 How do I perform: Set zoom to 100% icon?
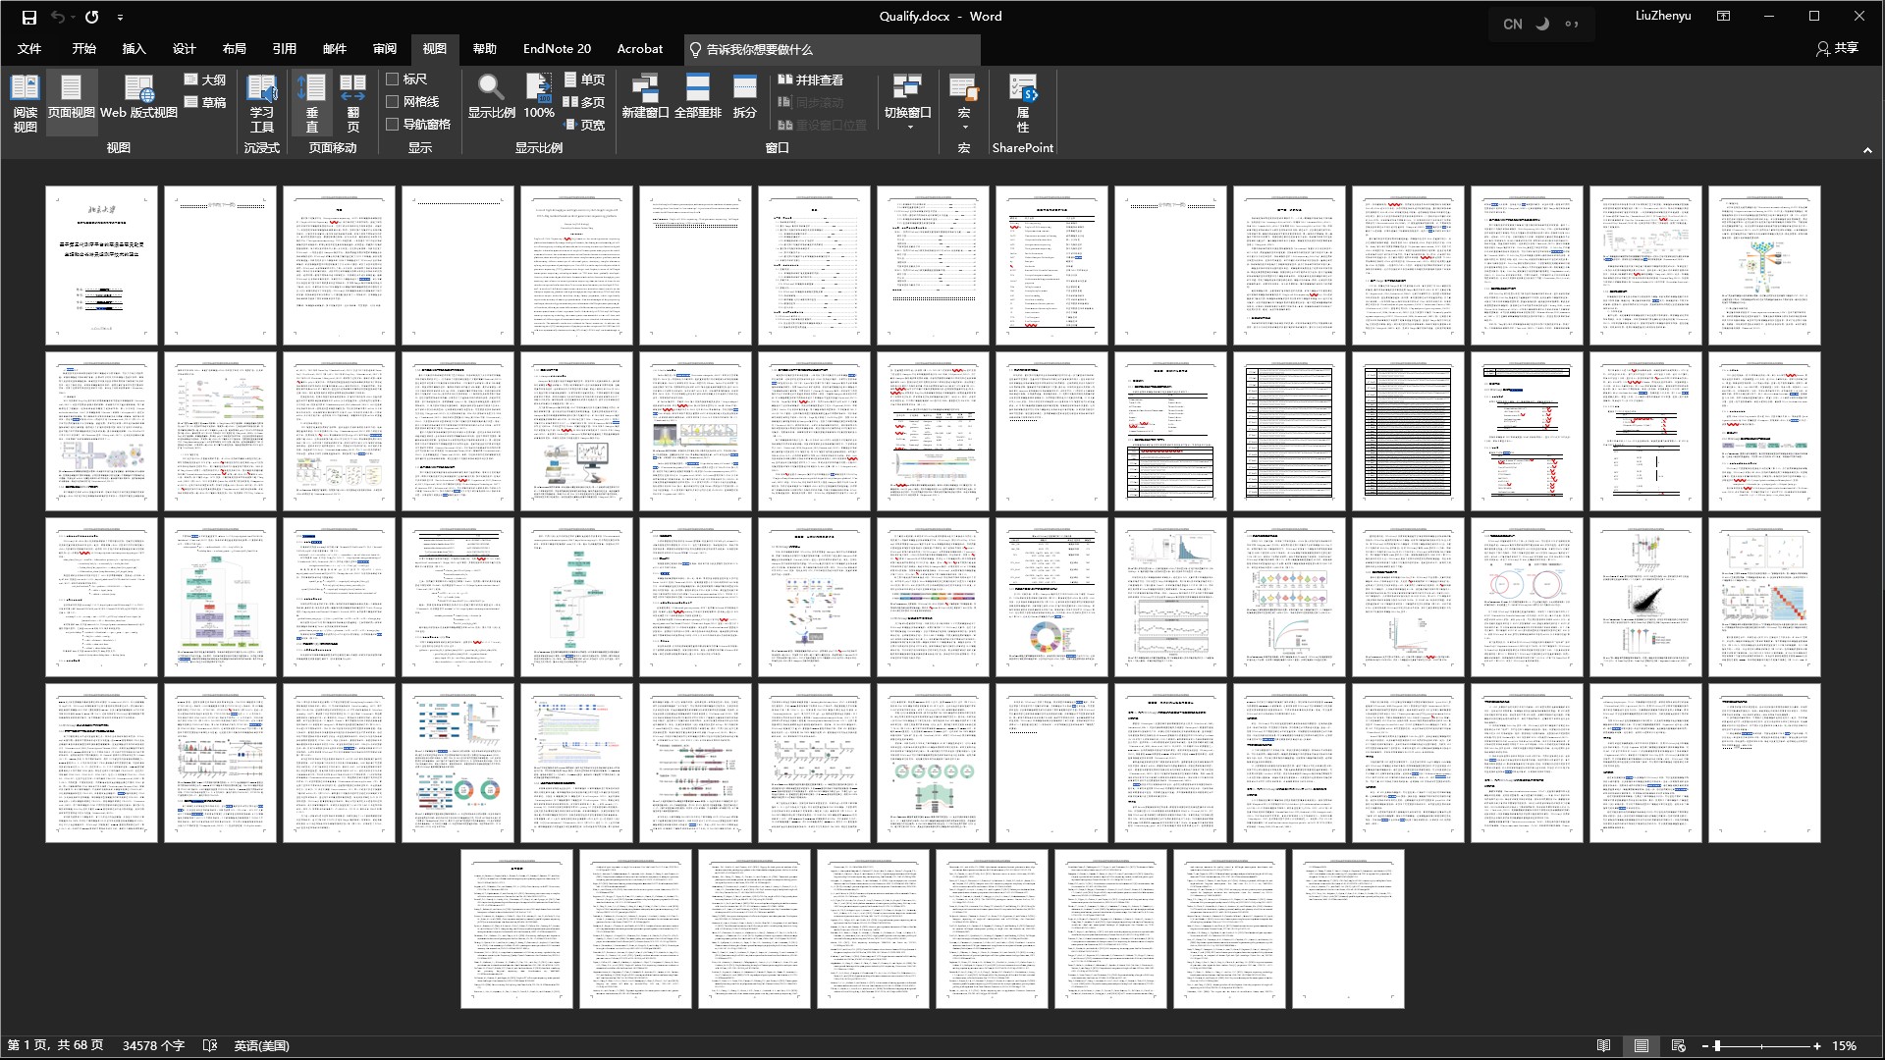pos(539,88)
